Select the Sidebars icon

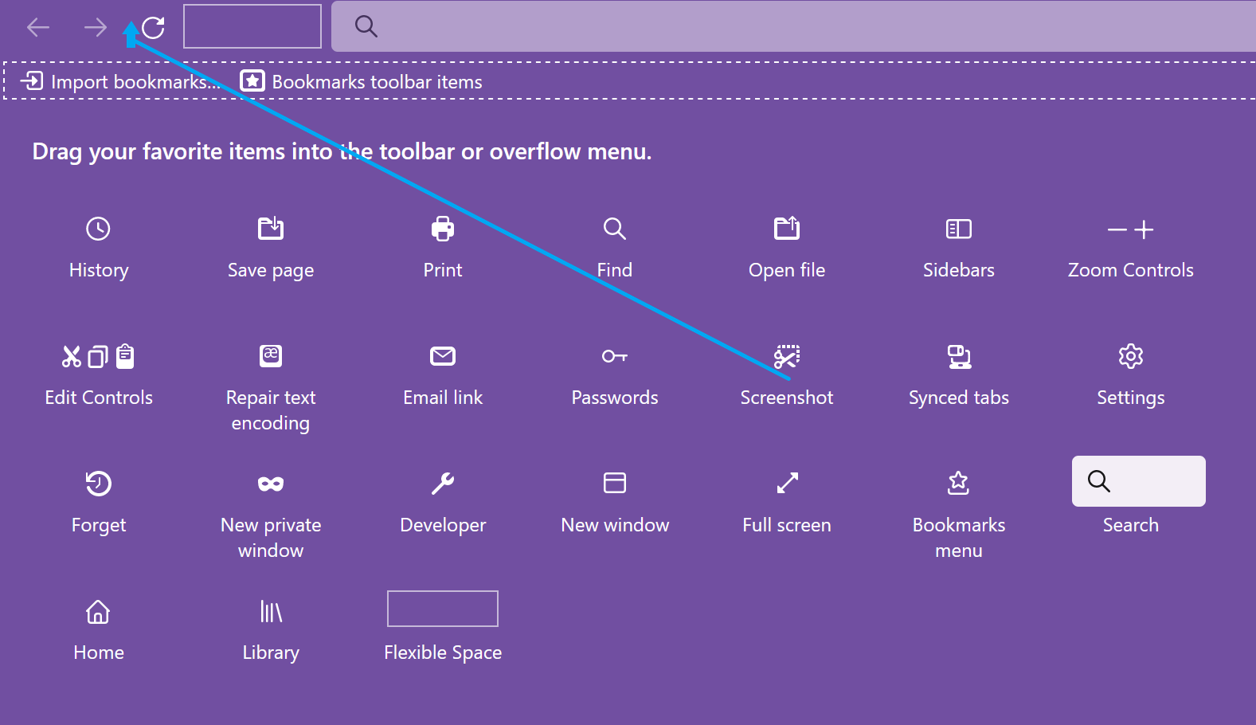[958, 229]
